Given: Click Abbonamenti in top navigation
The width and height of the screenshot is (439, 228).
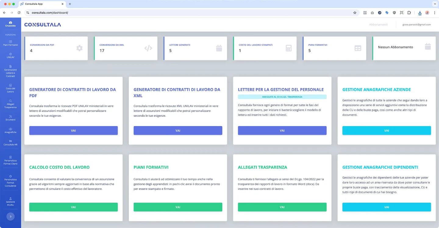Looking at the screenshot, I should pos(378,24).
